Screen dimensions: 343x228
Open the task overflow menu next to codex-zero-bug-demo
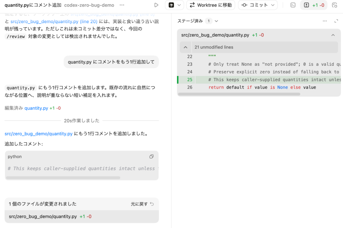click(x=122, y=5)
